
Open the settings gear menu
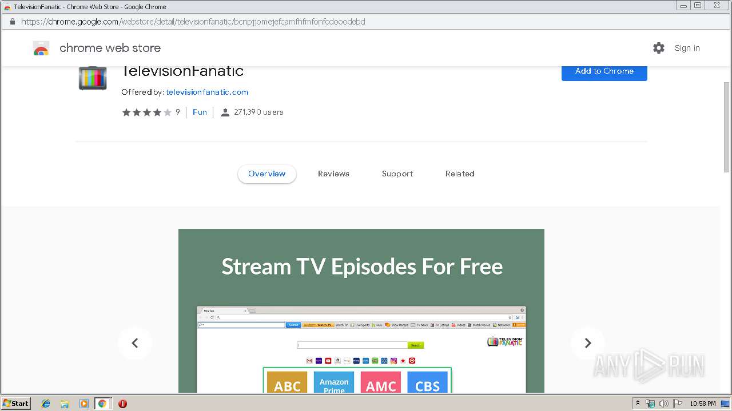659,48
